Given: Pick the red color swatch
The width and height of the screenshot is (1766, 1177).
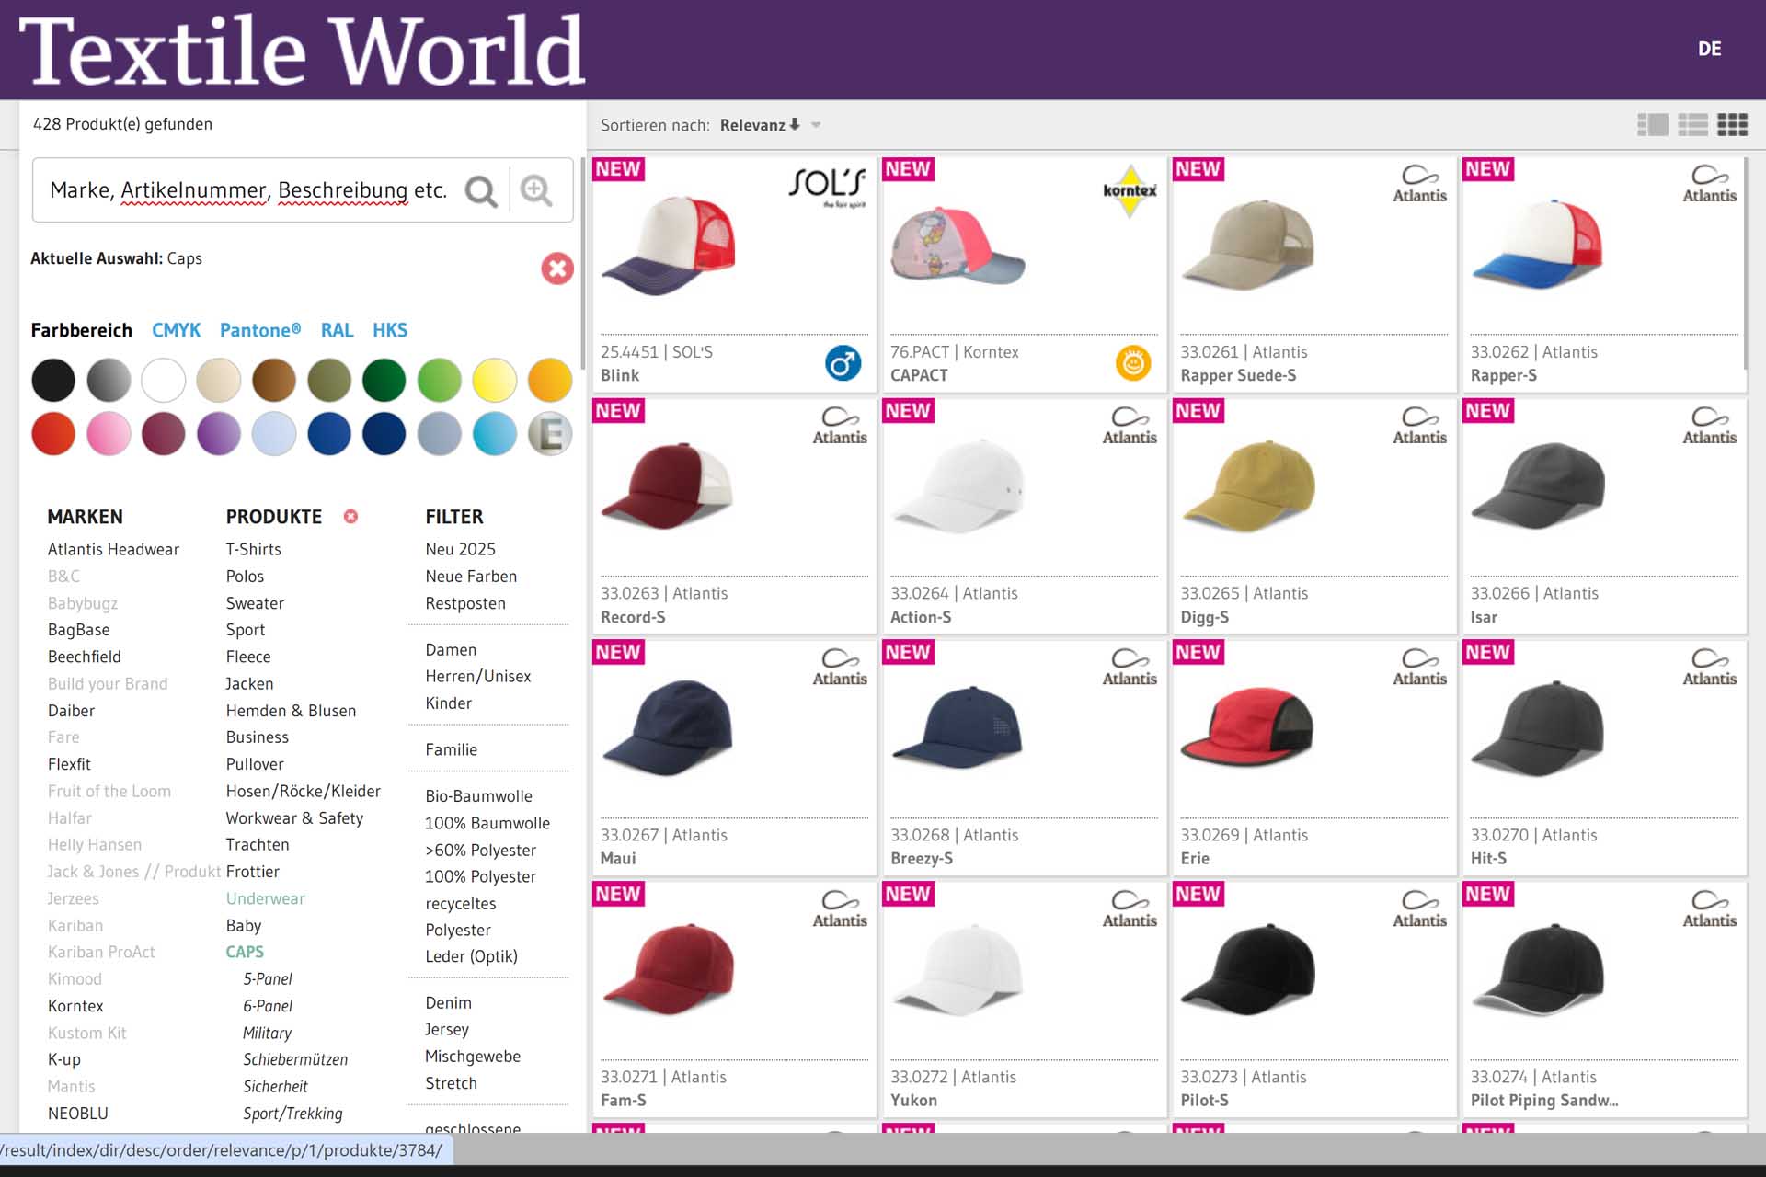Looking at the screenshot, I should click(53, 433).
